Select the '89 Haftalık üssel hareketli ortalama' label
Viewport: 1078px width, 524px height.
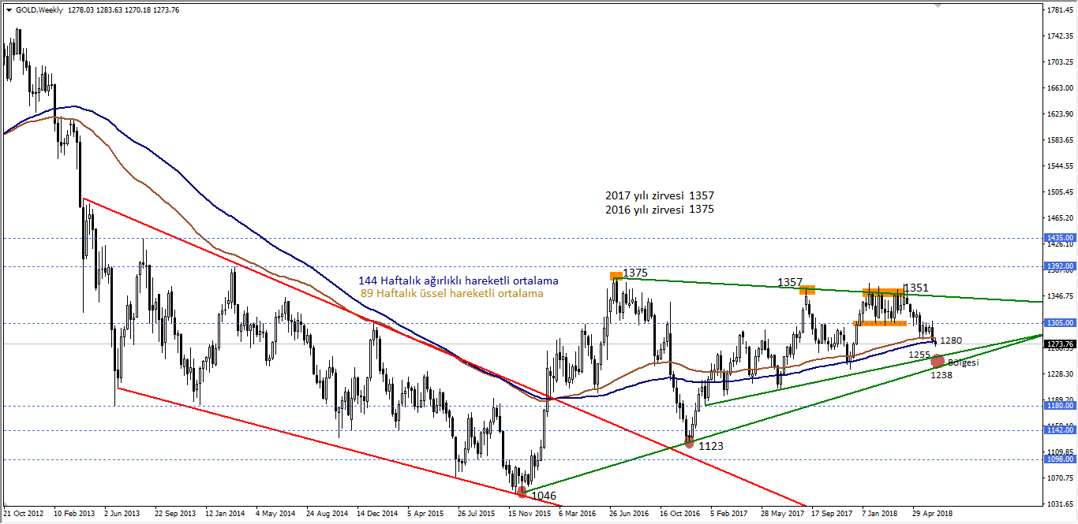coord(451,293)
